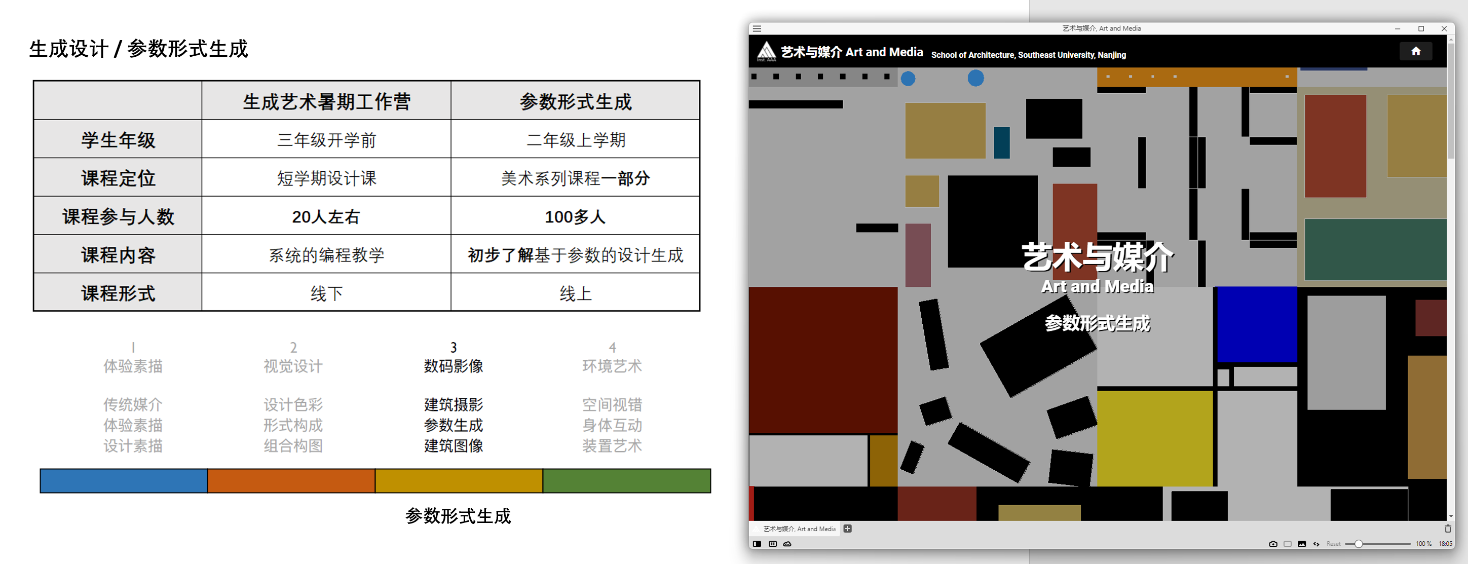The image size is (1468, 564).
Task: Click the 建筑图像 item
Action: (453, 445)
